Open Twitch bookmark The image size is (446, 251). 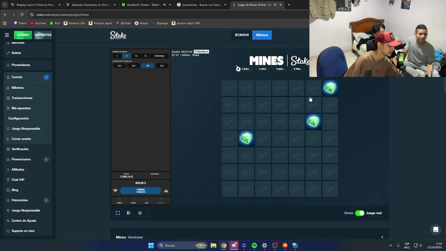point(20,23)
